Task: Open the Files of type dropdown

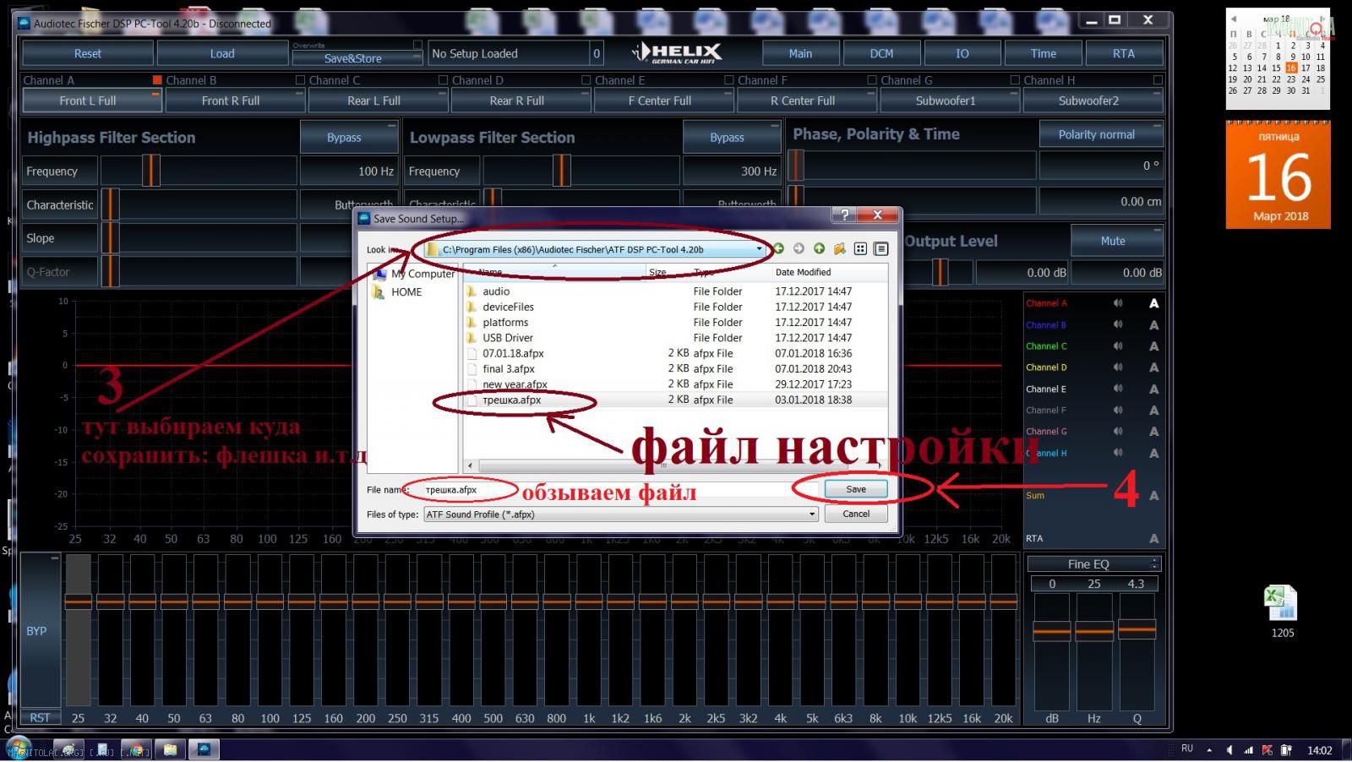Action: tap(812, 514)
